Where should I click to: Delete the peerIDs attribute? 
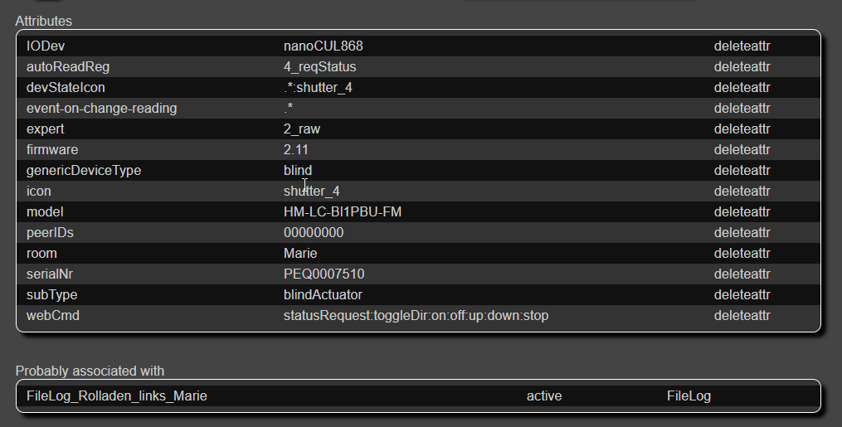coord(742,233)
